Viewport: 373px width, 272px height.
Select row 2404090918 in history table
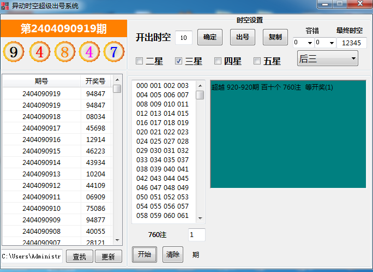point(57,117)
